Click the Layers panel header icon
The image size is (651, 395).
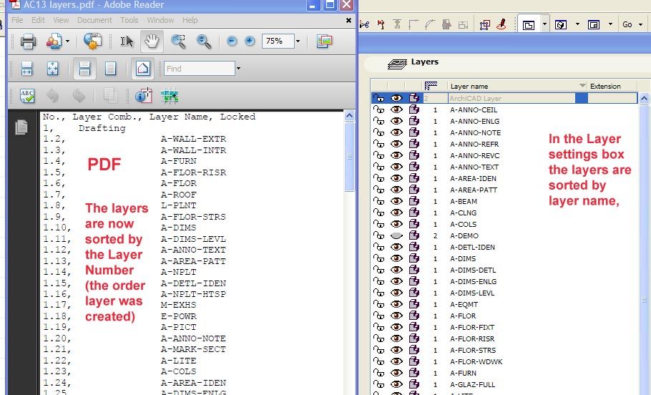(397, 64)
